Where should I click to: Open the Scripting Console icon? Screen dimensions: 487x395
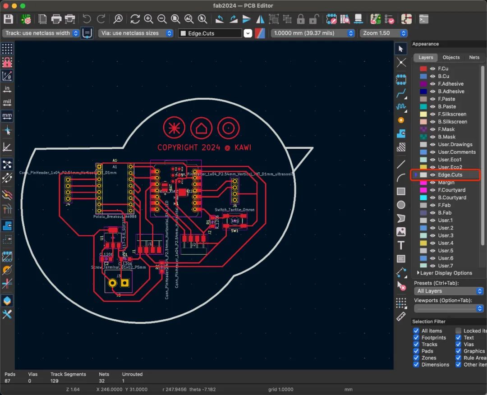pos(423,19)
